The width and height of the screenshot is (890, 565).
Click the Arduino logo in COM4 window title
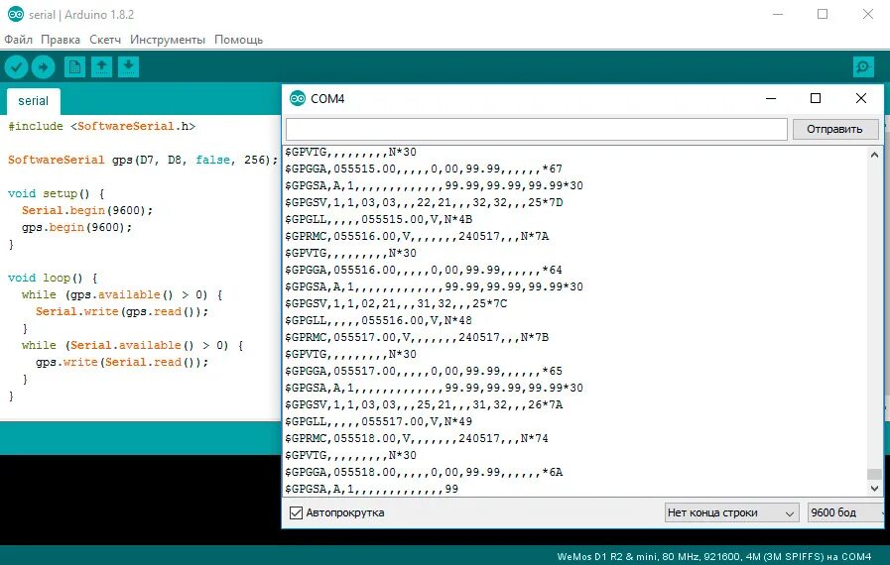pos(298,98)
